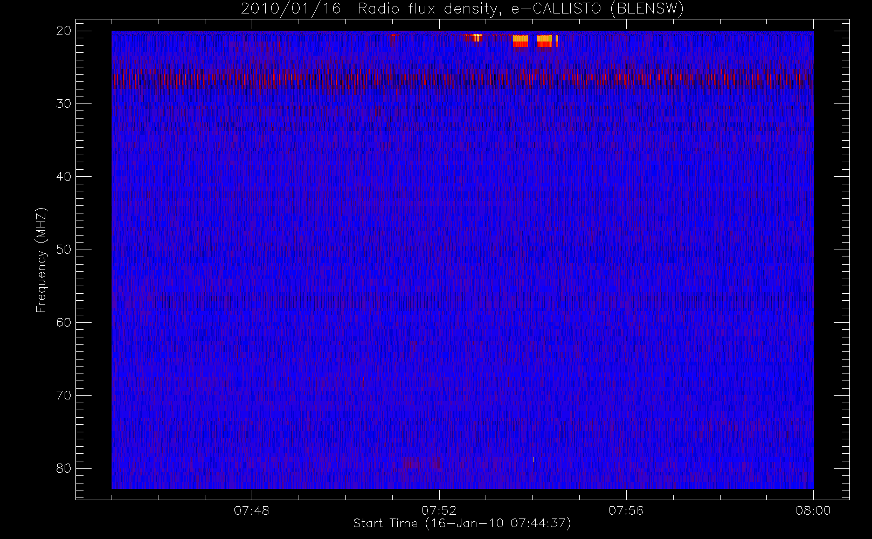Click the "Start Time (16-Jan-10 07:44:37)" label
The image size is (872, 539).
pyautogui.click(x=462, y=523)
